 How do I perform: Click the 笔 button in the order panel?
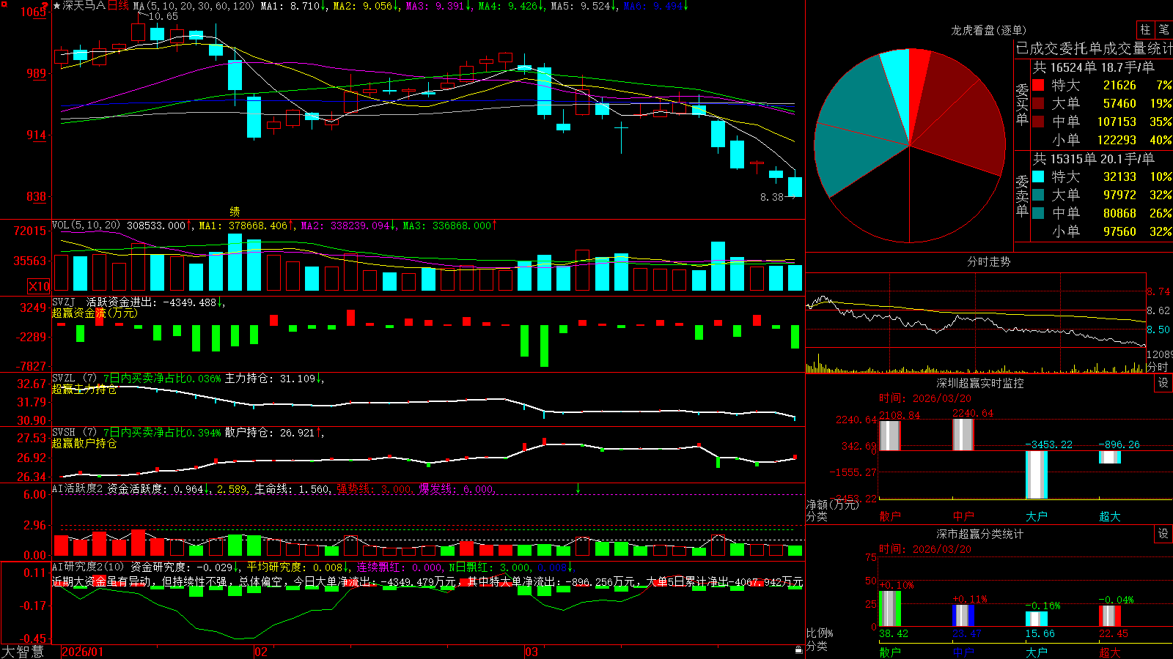click(1163, 29)
